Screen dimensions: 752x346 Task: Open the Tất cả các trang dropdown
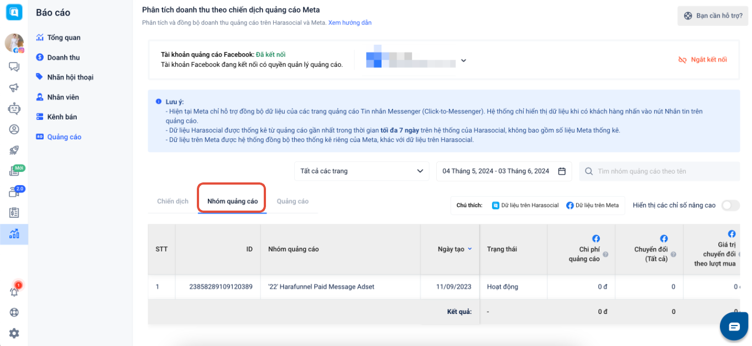click(x=362, y=171)
